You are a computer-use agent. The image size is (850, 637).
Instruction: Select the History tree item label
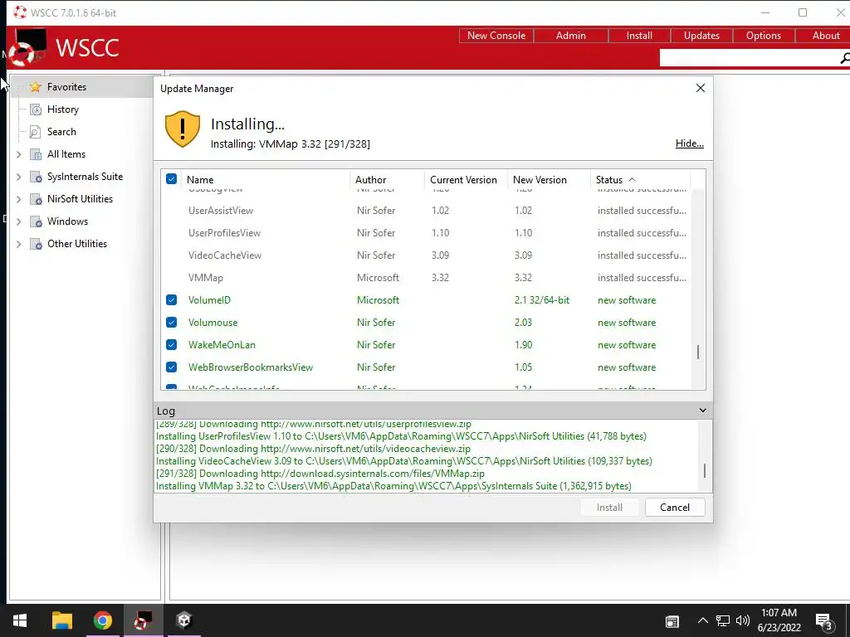coord(63,109)
